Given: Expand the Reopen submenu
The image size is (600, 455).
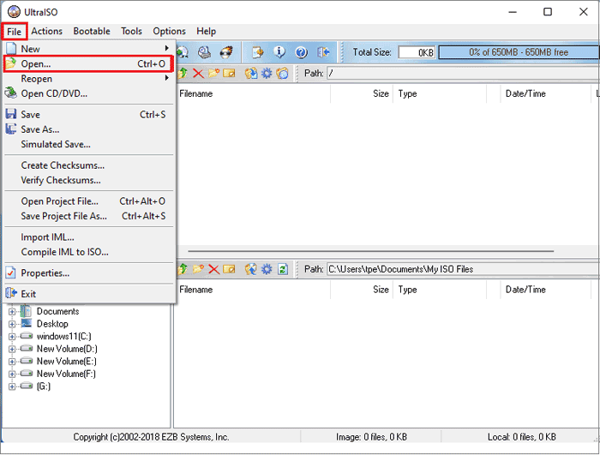Looking at the screenshot, I should [89, 79].
